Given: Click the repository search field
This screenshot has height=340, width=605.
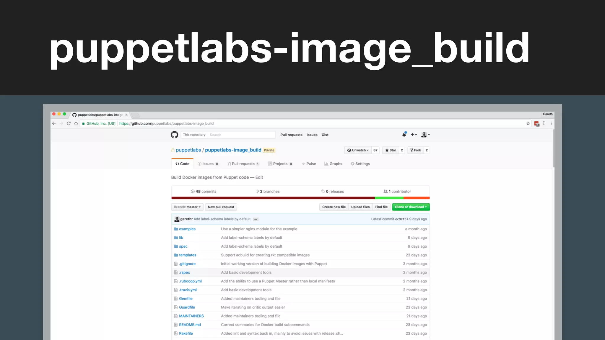Looking at the screenshot, I should (x=228, y=135).
